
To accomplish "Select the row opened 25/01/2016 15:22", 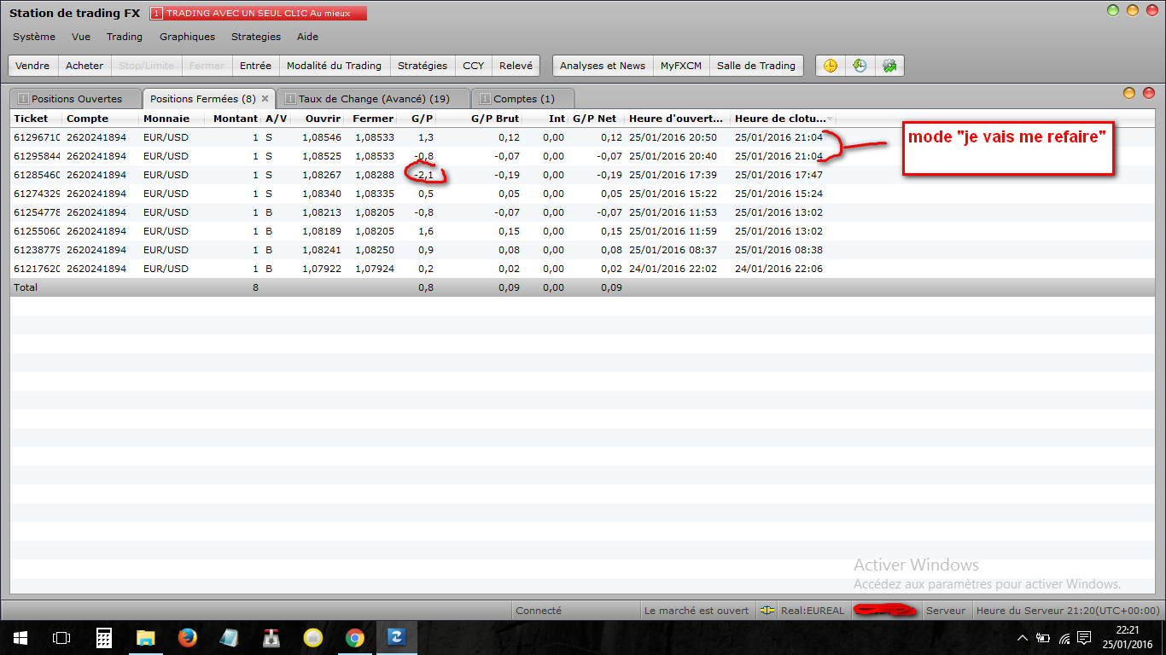I will coord(583,194).
